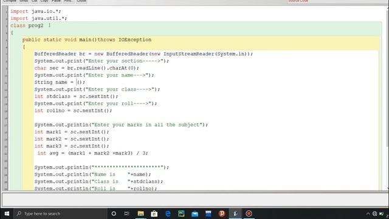Screen dimensions: 389x219
Task: Click the 'int rollno = sc.nextInt();' line
Action: [73, 111]
